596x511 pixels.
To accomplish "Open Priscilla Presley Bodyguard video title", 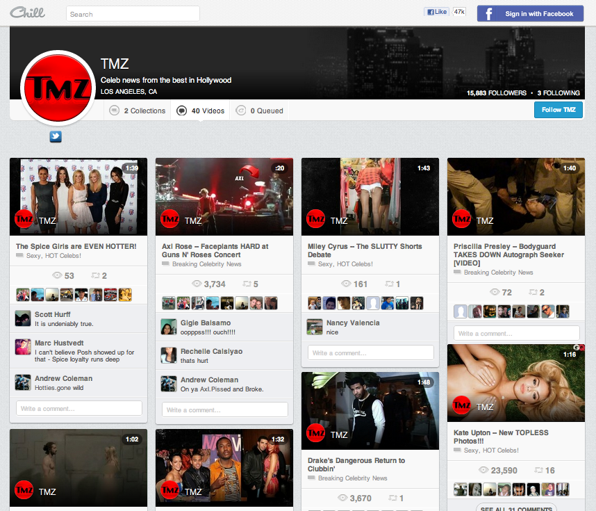I will pyautogui.click(x=508, y=254).
